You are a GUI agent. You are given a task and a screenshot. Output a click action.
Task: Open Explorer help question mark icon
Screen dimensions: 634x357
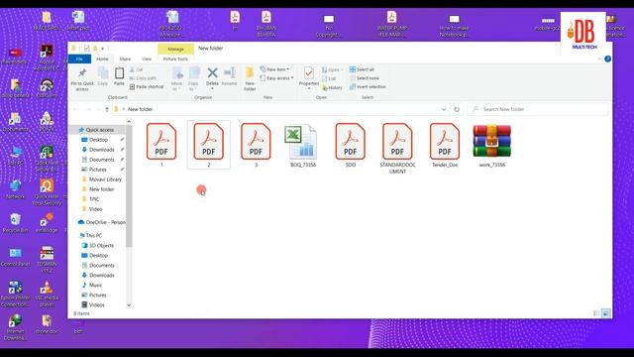tap(607, 59)
